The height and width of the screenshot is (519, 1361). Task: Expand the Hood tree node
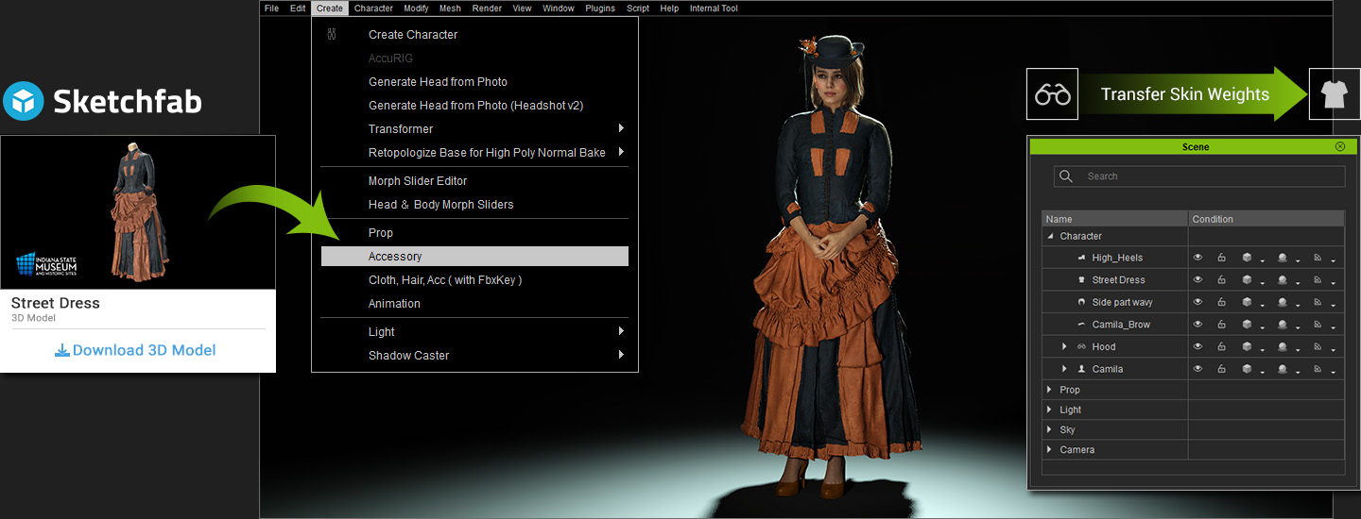[x=1064, y=347]
